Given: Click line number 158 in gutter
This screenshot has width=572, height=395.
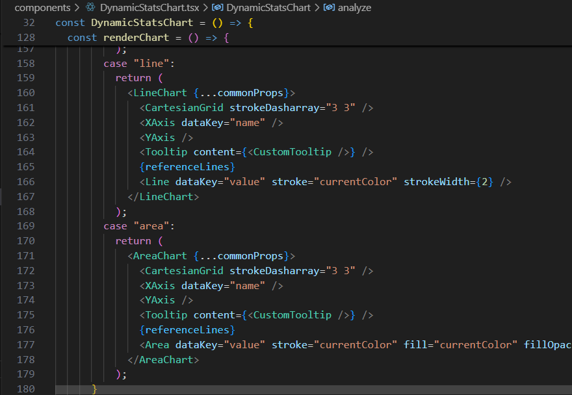Looking at the screenshot, I should [26, 64].
